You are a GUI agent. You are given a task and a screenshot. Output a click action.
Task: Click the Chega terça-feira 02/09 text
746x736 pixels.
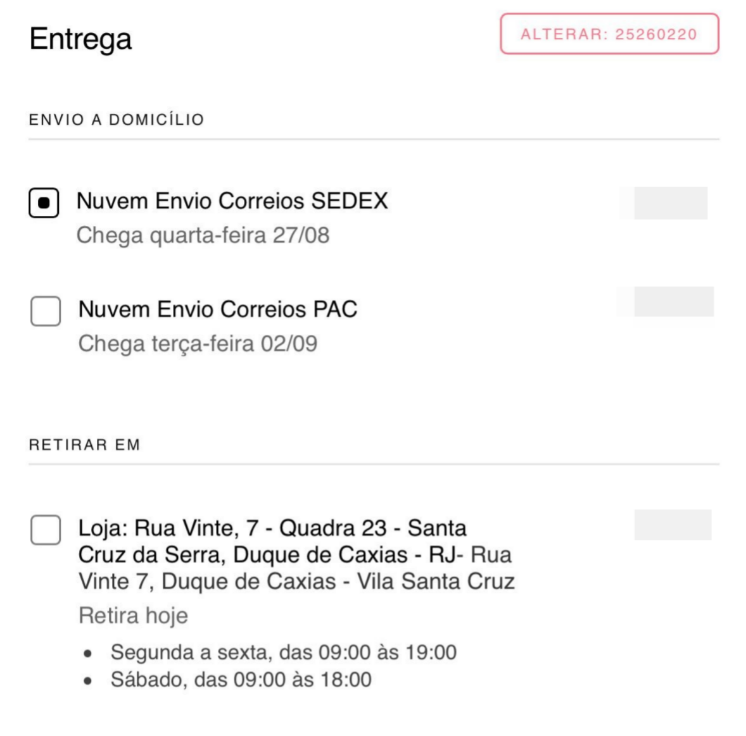click(198, 344)
